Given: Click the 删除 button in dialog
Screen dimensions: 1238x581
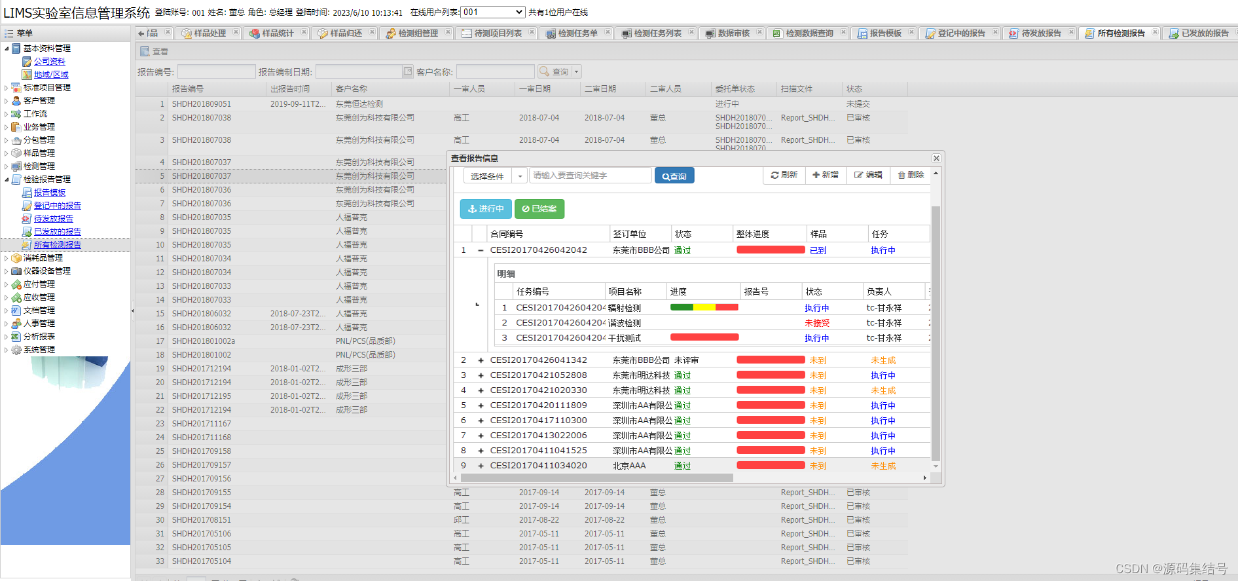Looking at the screenshot, I should point(911,175).
